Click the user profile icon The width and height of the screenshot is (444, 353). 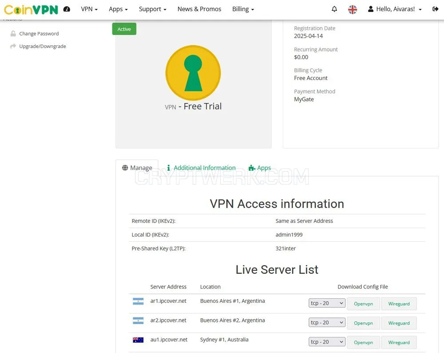(x=370, y=9)
